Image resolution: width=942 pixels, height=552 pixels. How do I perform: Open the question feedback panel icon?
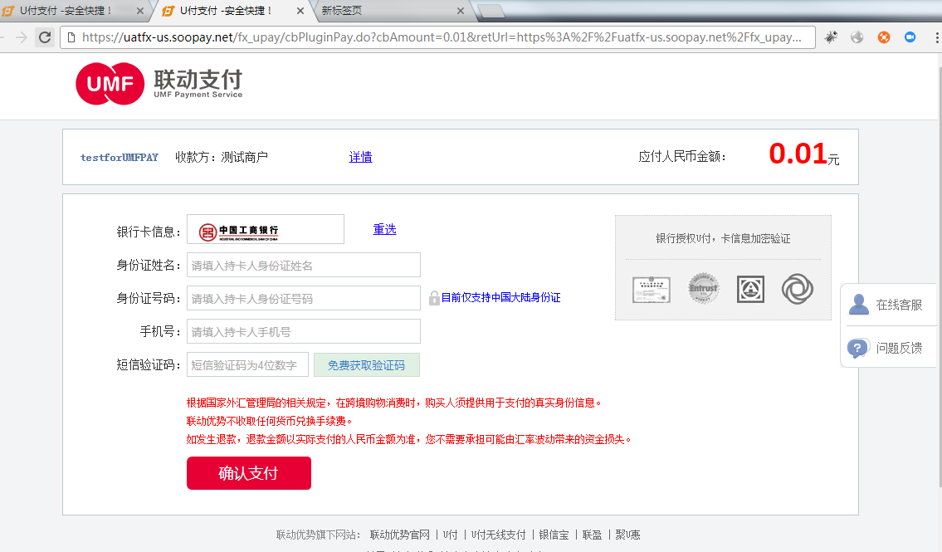(x=858, y=348)
